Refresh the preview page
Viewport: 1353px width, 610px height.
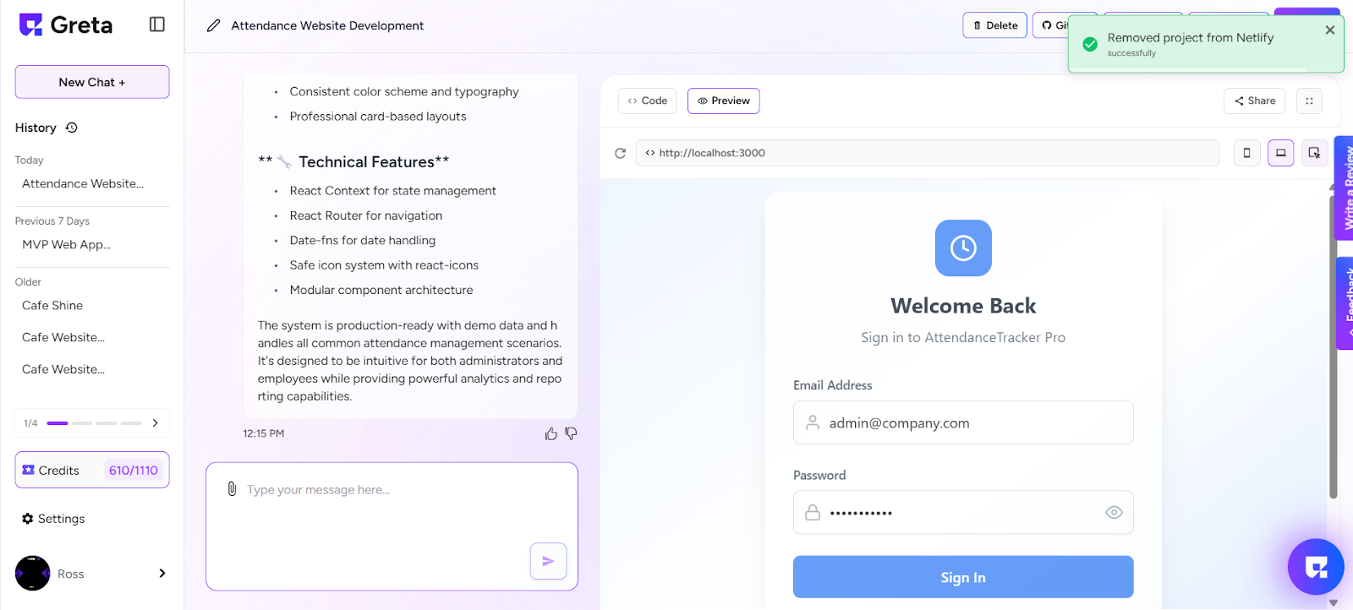pos(620,153)
